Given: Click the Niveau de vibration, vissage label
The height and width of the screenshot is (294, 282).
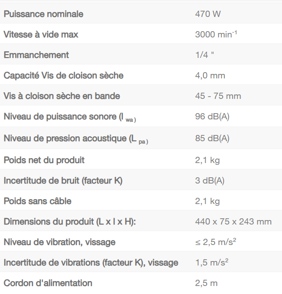Looking at the screenshot, I should pyautogui.click(x=59, y=242).
